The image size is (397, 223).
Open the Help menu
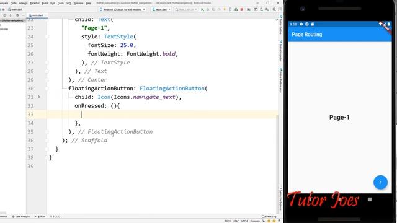click(88, 3)
